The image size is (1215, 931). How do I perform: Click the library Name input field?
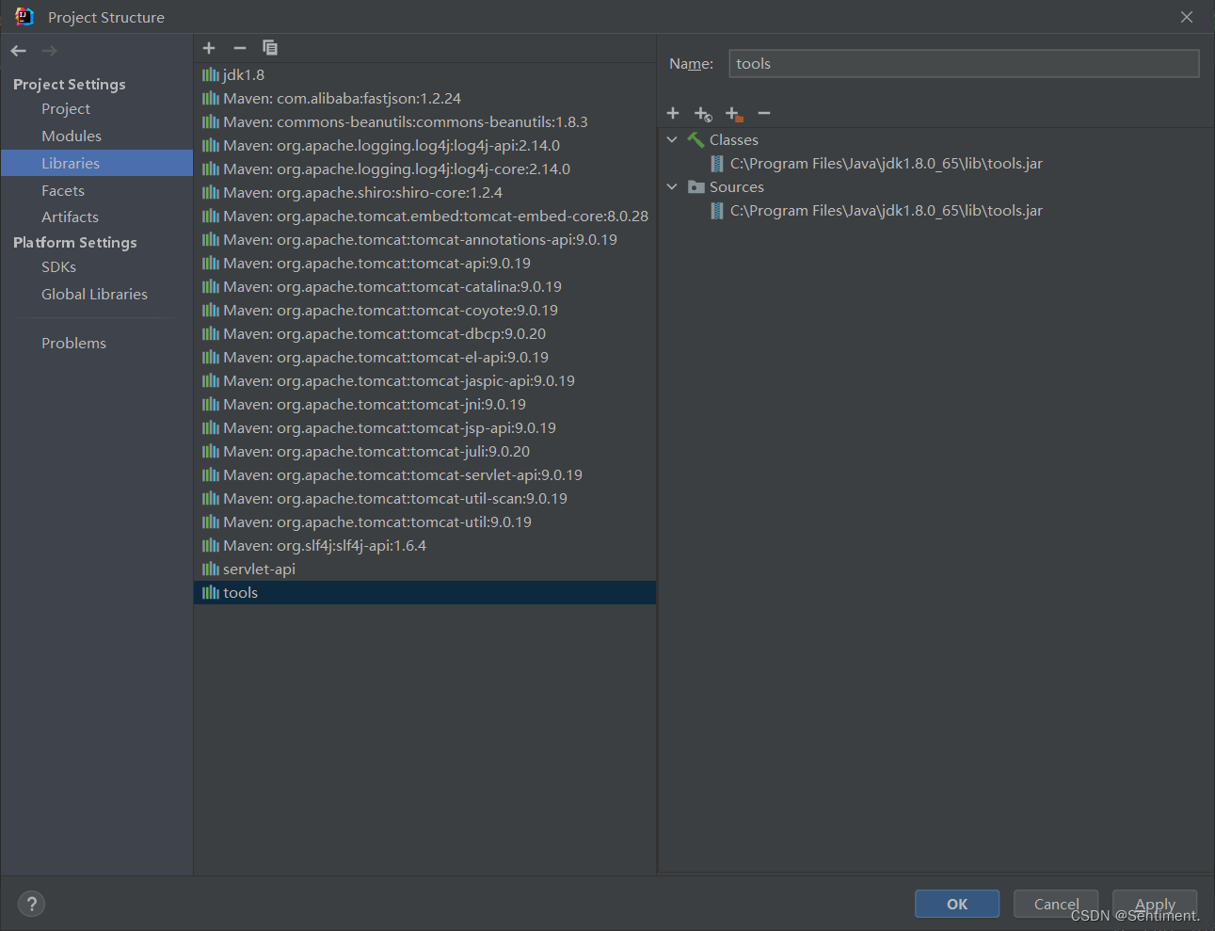[x=964, y=63]
